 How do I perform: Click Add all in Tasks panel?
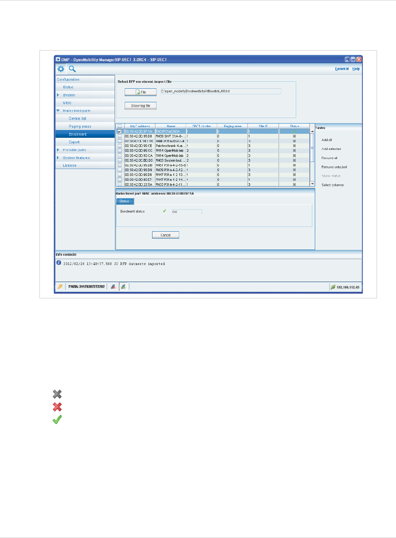(x=327, y=140)
